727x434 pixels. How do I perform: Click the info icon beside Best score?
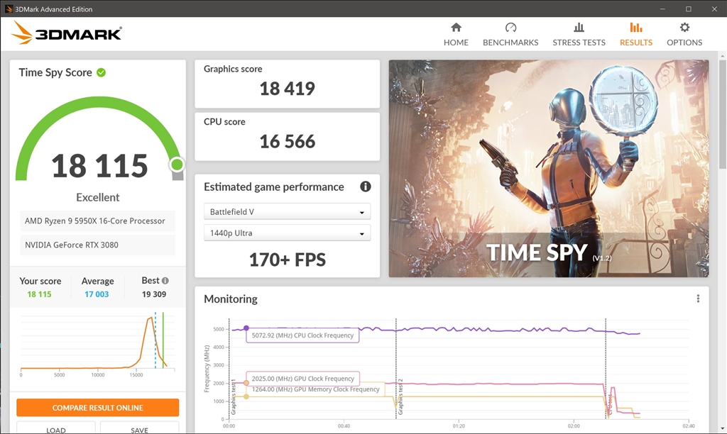[165, 281]
